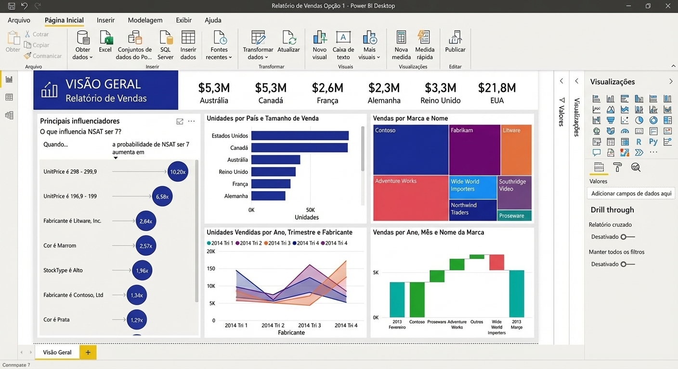Add a new page with plus button
Screen dimensions: 678x369
88,352
